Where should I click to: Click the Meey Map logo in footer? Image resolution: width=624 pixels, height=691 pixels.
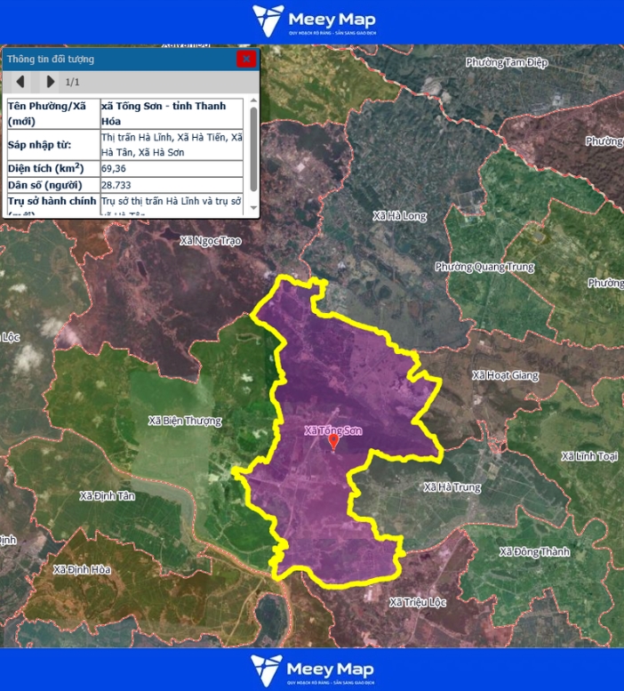click(313, 670)
